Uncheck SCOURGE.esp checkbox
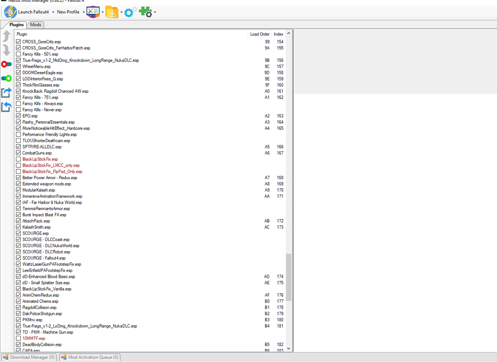Screen dimensions: 497x362 click(x=19, y=233)
